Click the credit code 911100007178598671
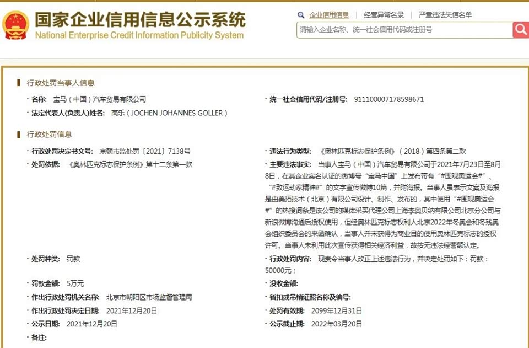This screenshot has width=529, height=348. pyautogui.click(x=388, y=99)
